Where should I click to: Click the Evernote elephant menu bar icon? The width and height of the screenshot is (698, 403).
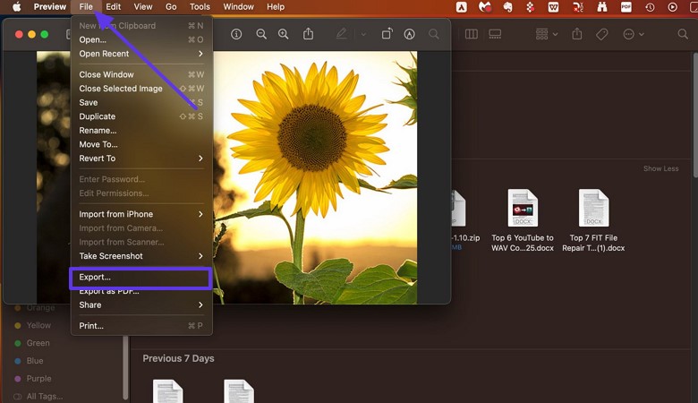coord(507,6)
